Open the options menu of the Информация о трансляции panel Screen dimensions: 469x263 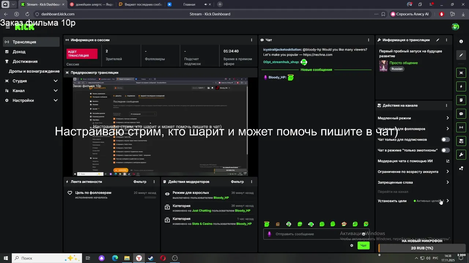point(446,40)
